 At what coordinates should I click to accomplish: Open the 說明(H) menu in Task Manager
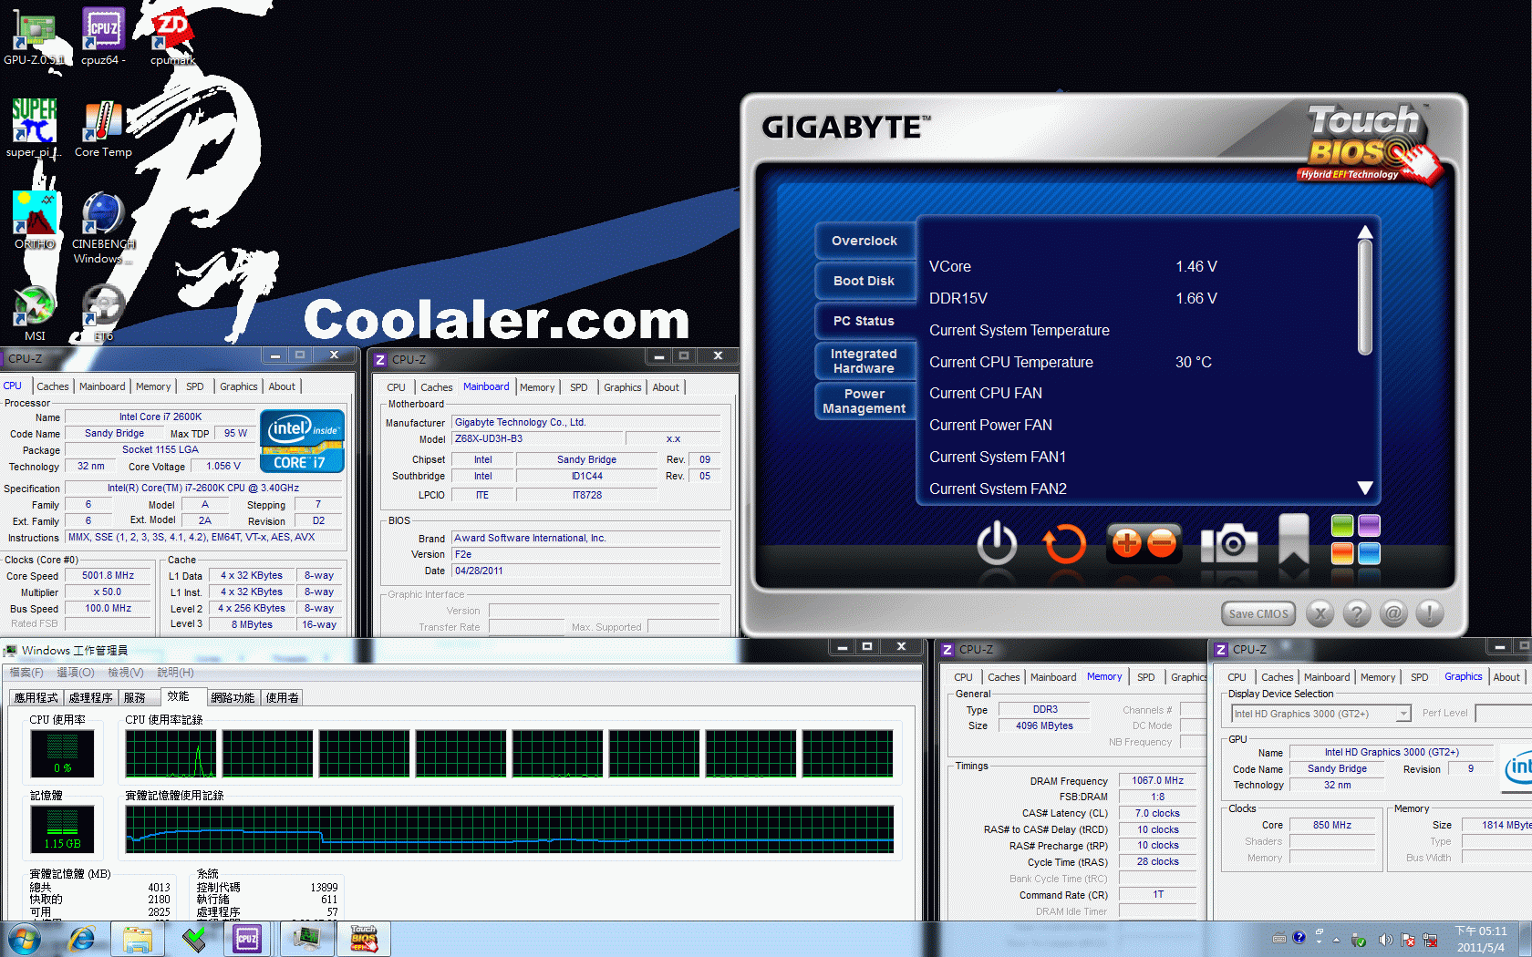click(x=175, y=673)
